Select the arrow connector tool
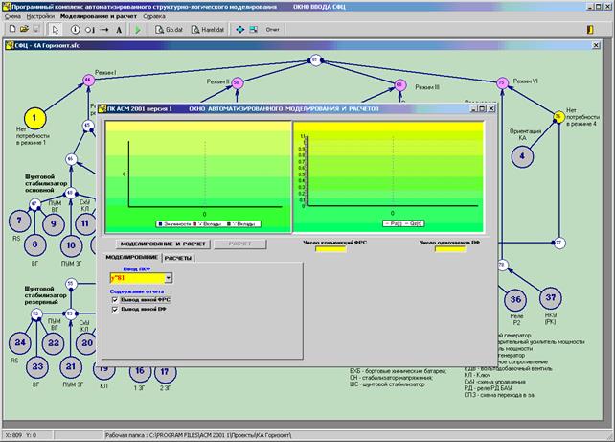This screenshot has width=615, height=442. (x=102, y=30)
